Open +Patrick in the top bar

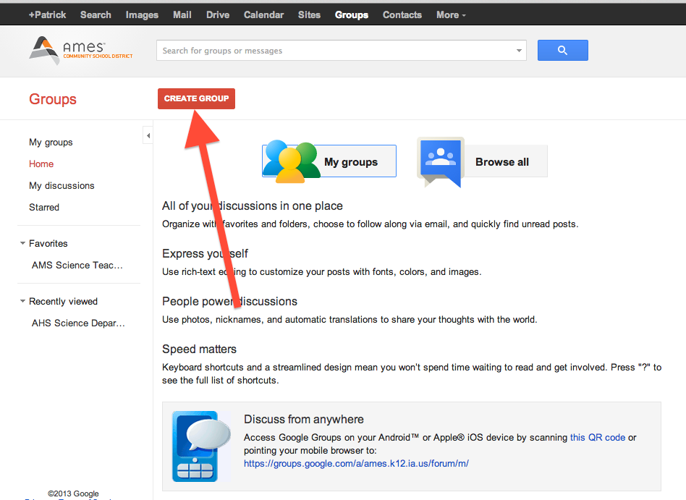[x=47, y=15]
